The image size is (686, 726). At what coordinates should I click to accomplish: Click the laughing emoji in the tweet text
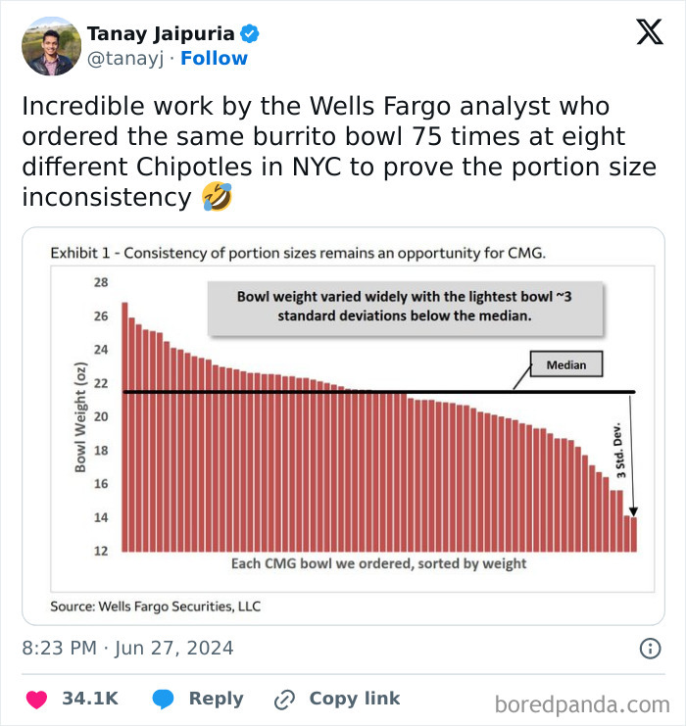(217, 197)
